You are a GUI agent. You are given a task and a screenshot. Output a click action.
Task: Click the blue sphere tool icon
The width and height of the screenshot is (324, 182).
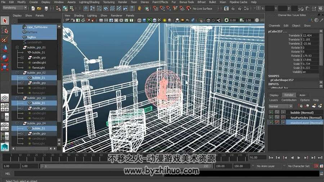tap(5, 58)
